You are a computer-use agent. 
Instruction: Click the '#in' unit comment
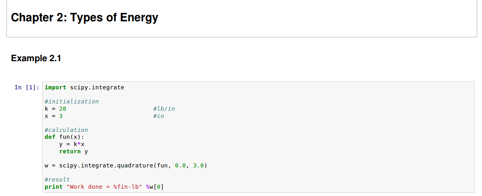click(x=159, y=116)
